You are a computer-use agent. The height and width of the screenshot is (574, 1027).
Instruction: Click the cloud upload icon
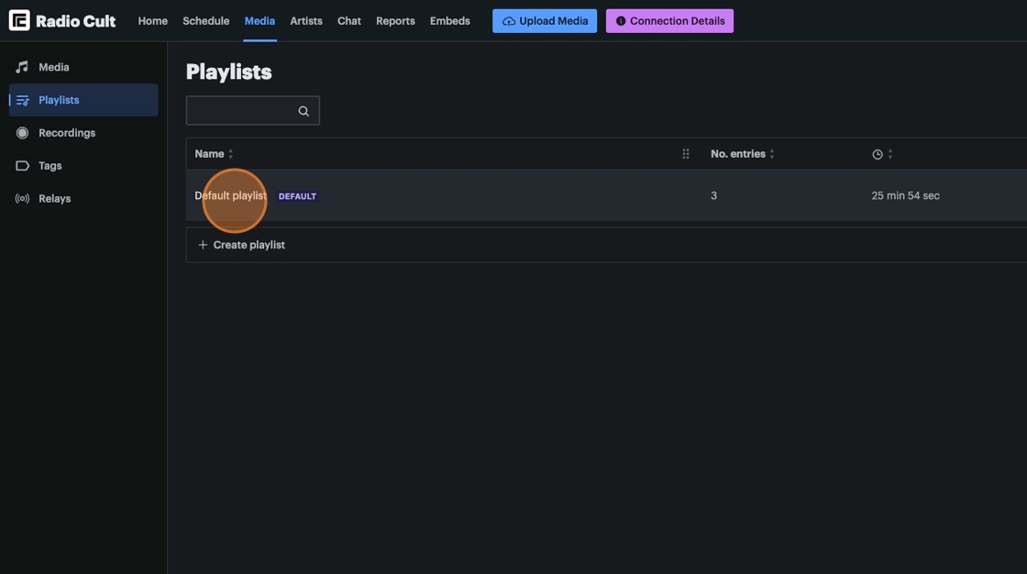tap(508, 22)
